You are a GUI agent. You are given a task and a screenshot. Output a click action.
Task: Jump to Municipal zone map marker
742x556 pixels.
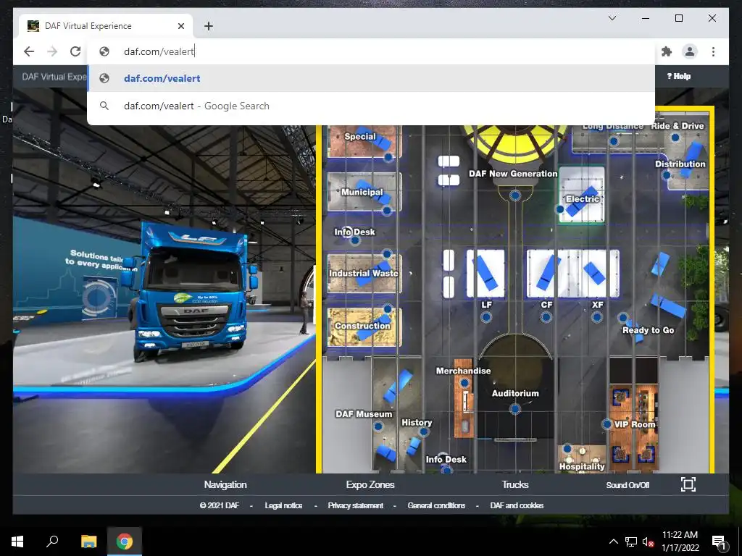(x=387, y=211)
